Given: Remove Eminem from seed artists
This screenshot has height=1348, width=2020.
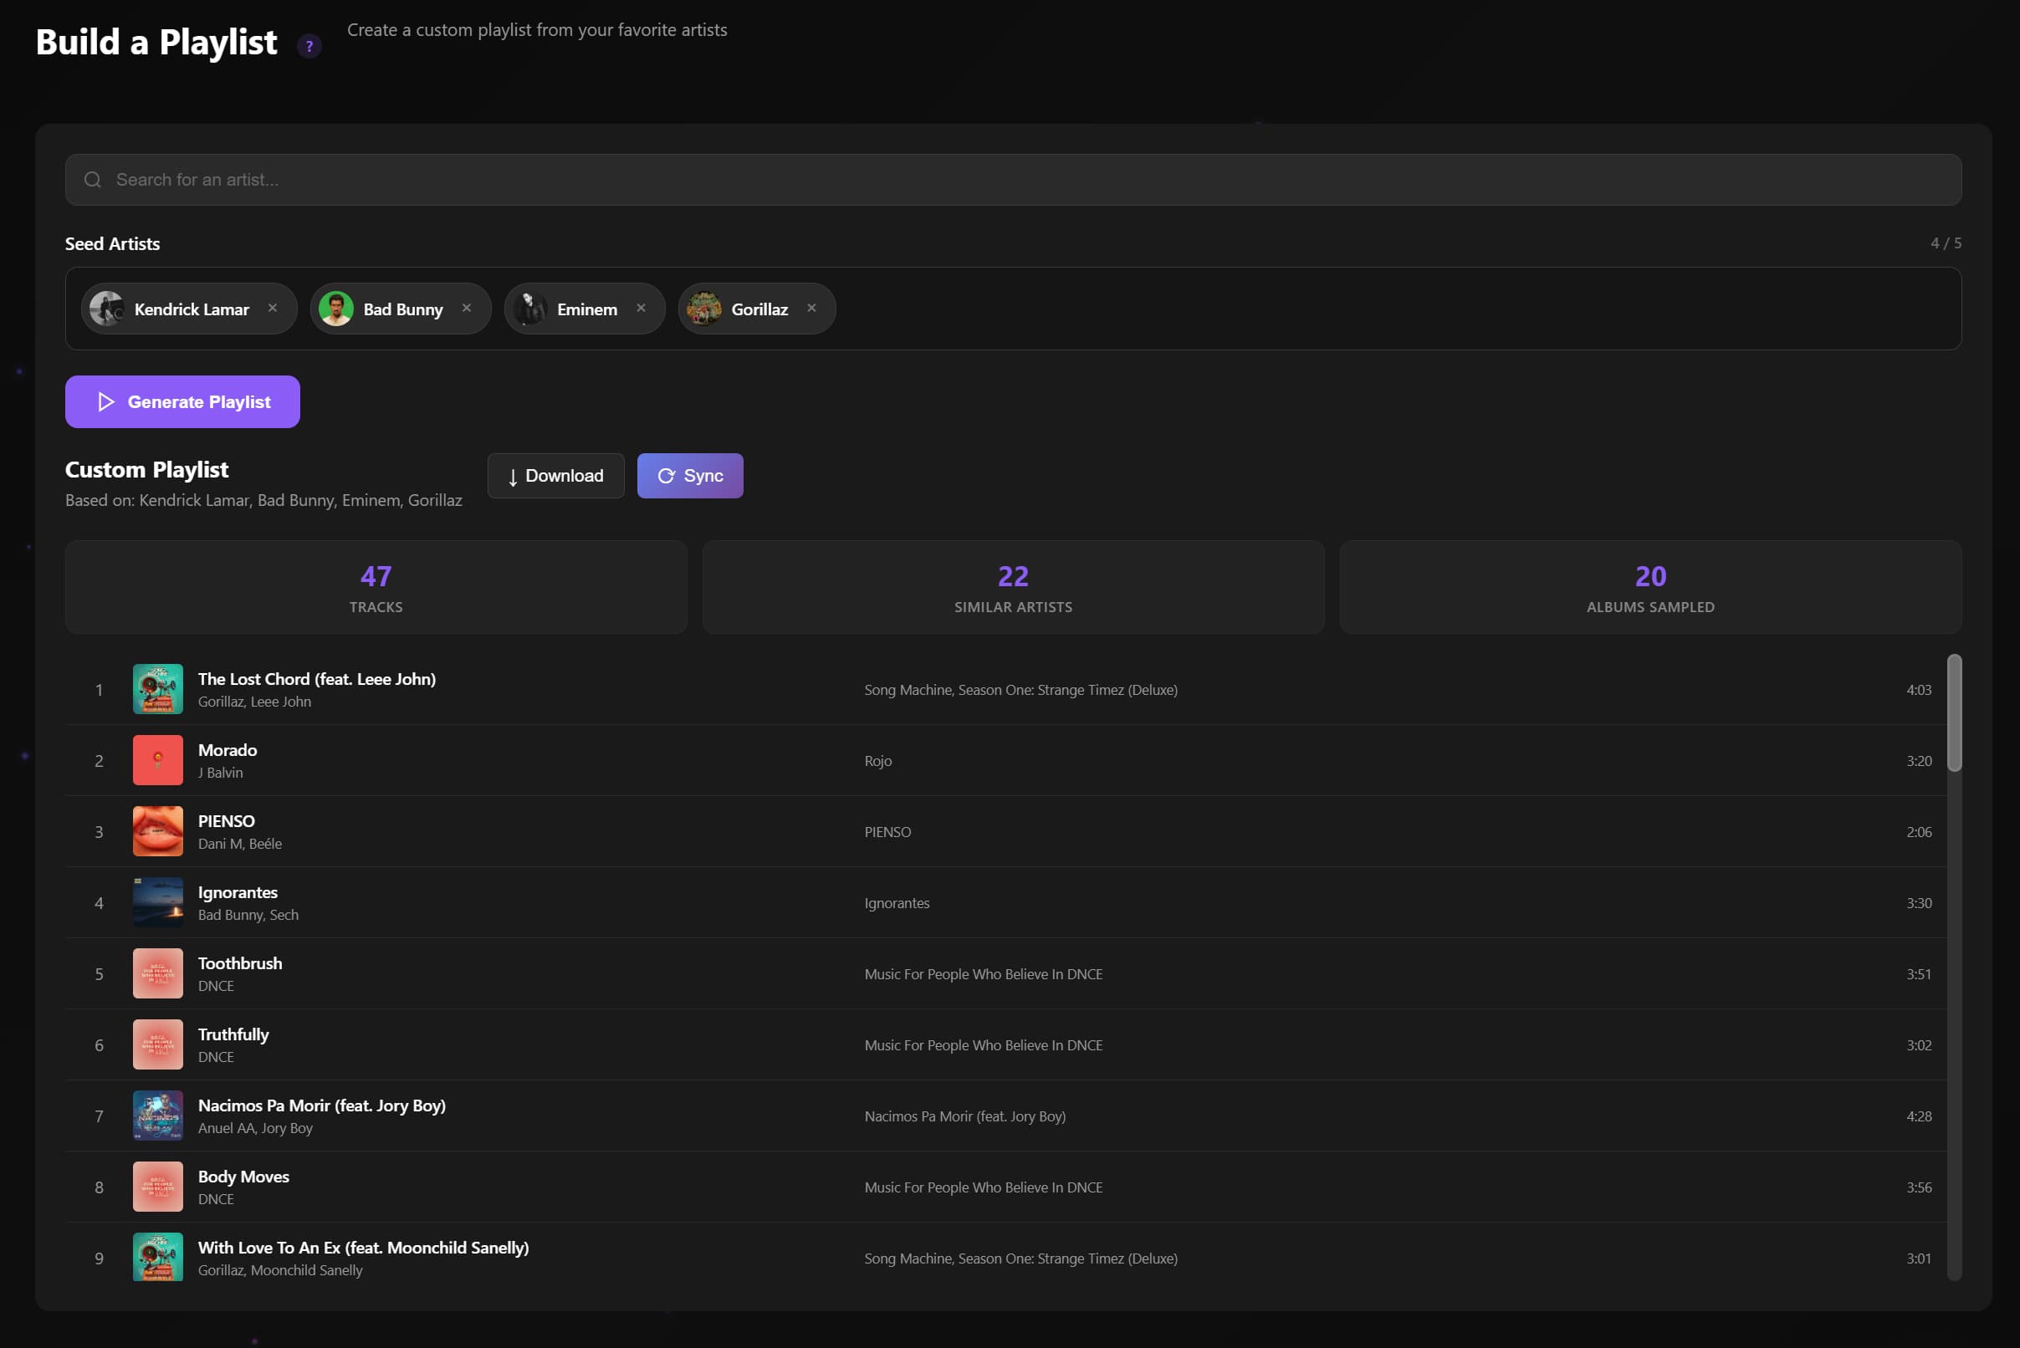Looking at the screenshot, I should (x=641, y=308).
